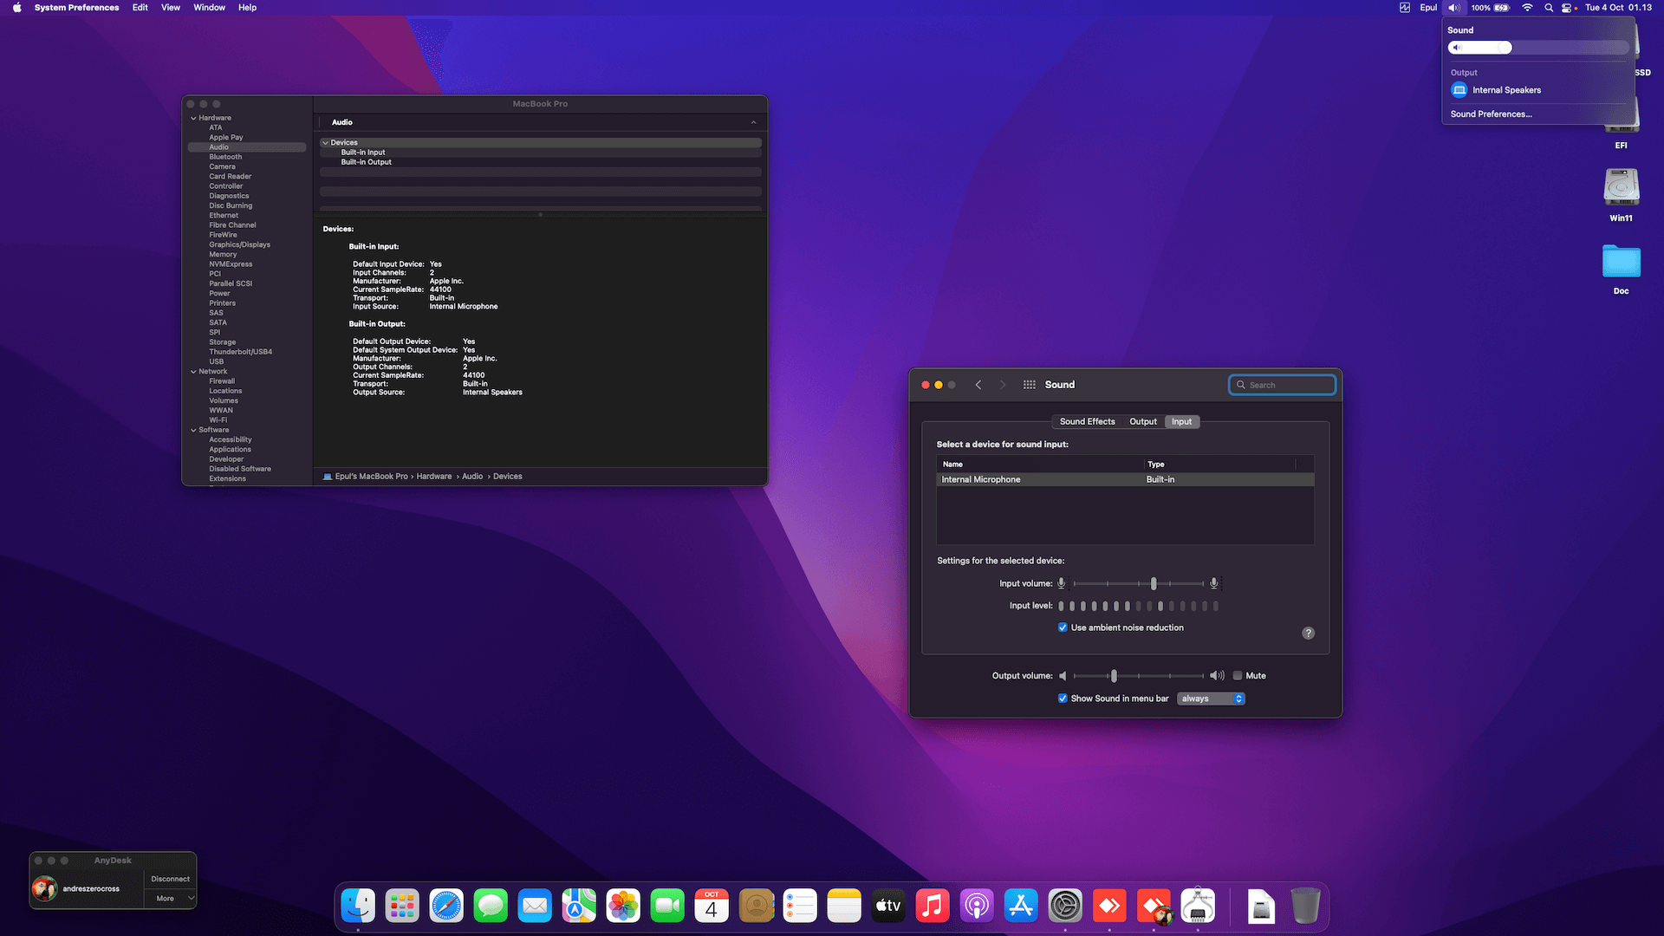Click the Wi-Fi icon in menu bar
Screen dimensions: 1664x936
1527,8
